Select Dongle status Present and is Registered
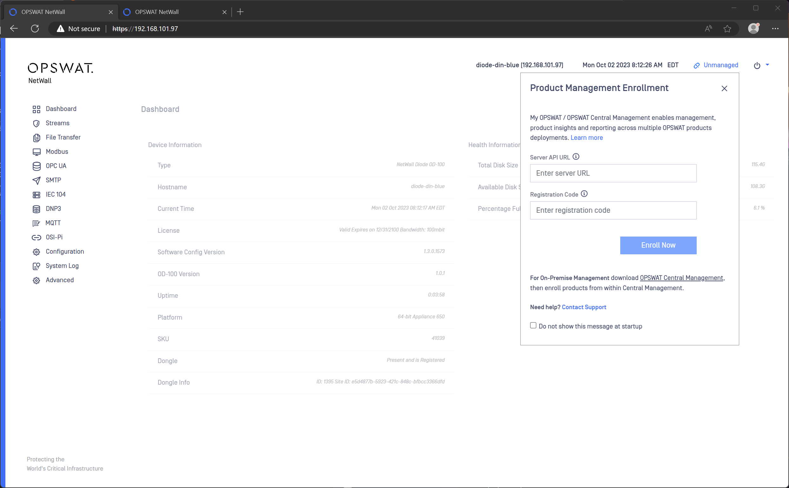Viewport: 789px width, 488px height. pos(416,360)
